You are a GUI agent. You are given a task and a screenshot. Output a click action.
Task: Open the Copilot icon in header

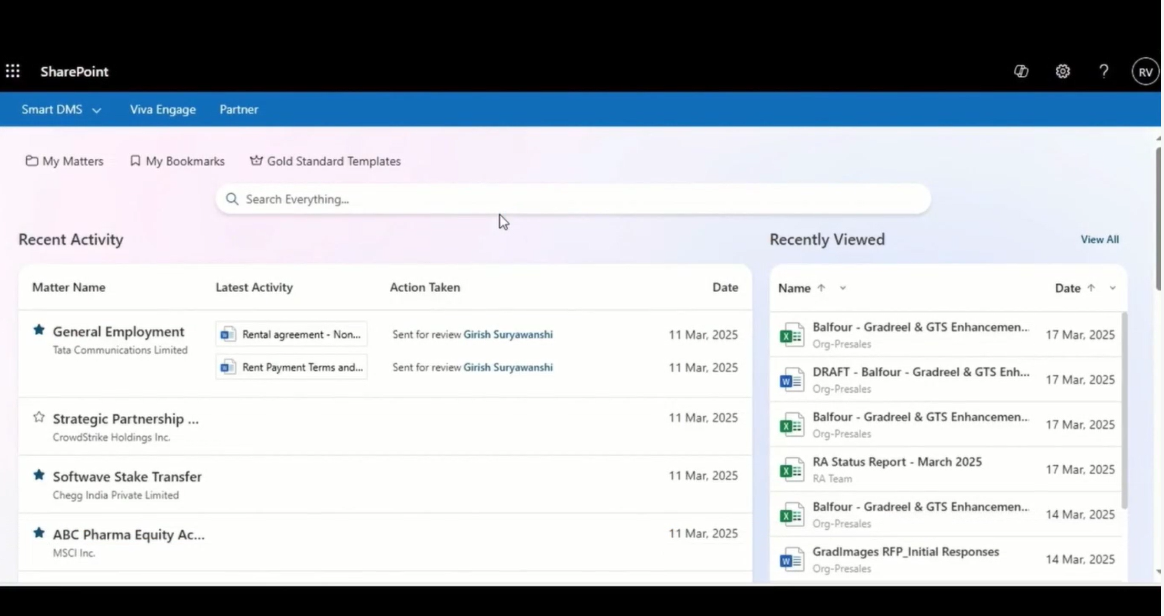(x=1021, y=71)
